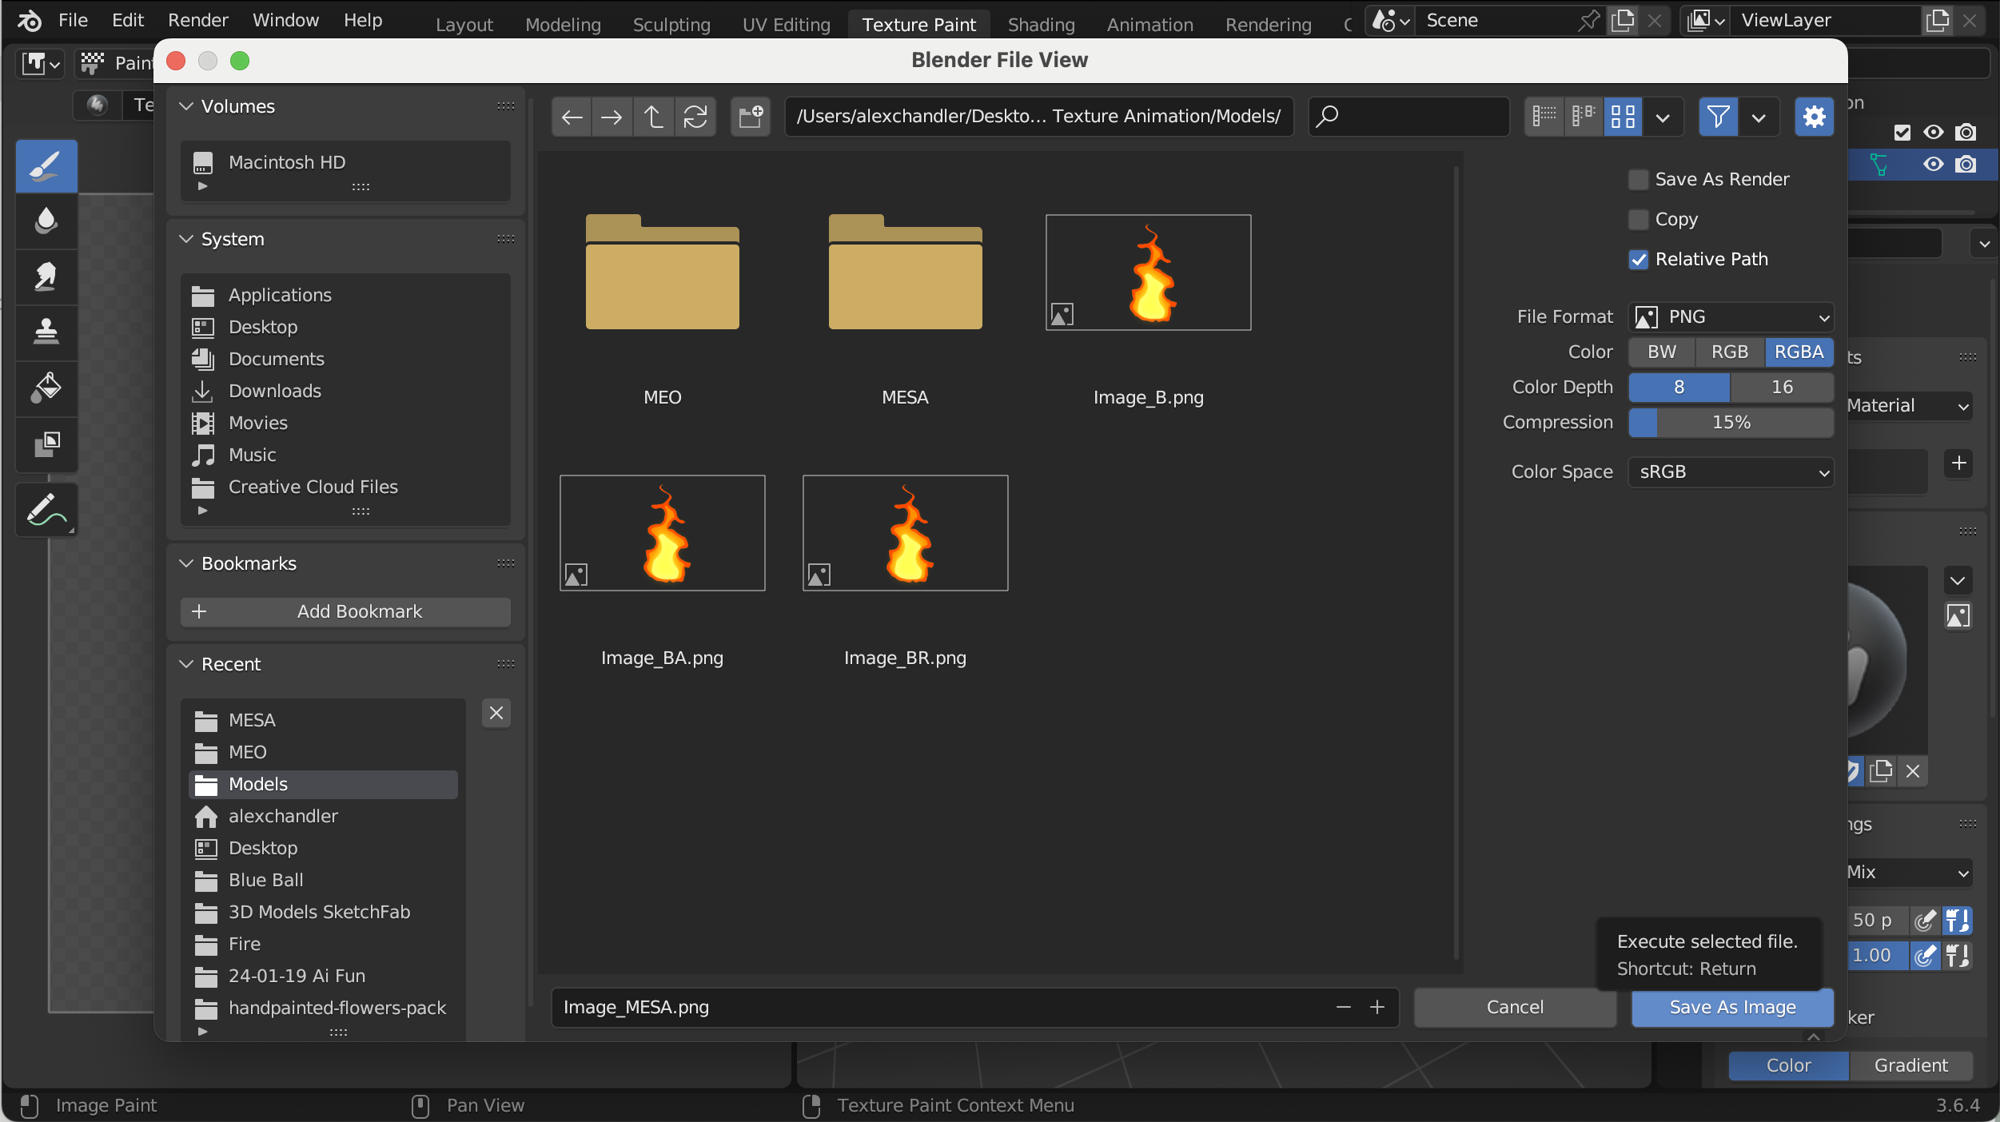Switch to horizontal list display

pos(1584,117)
